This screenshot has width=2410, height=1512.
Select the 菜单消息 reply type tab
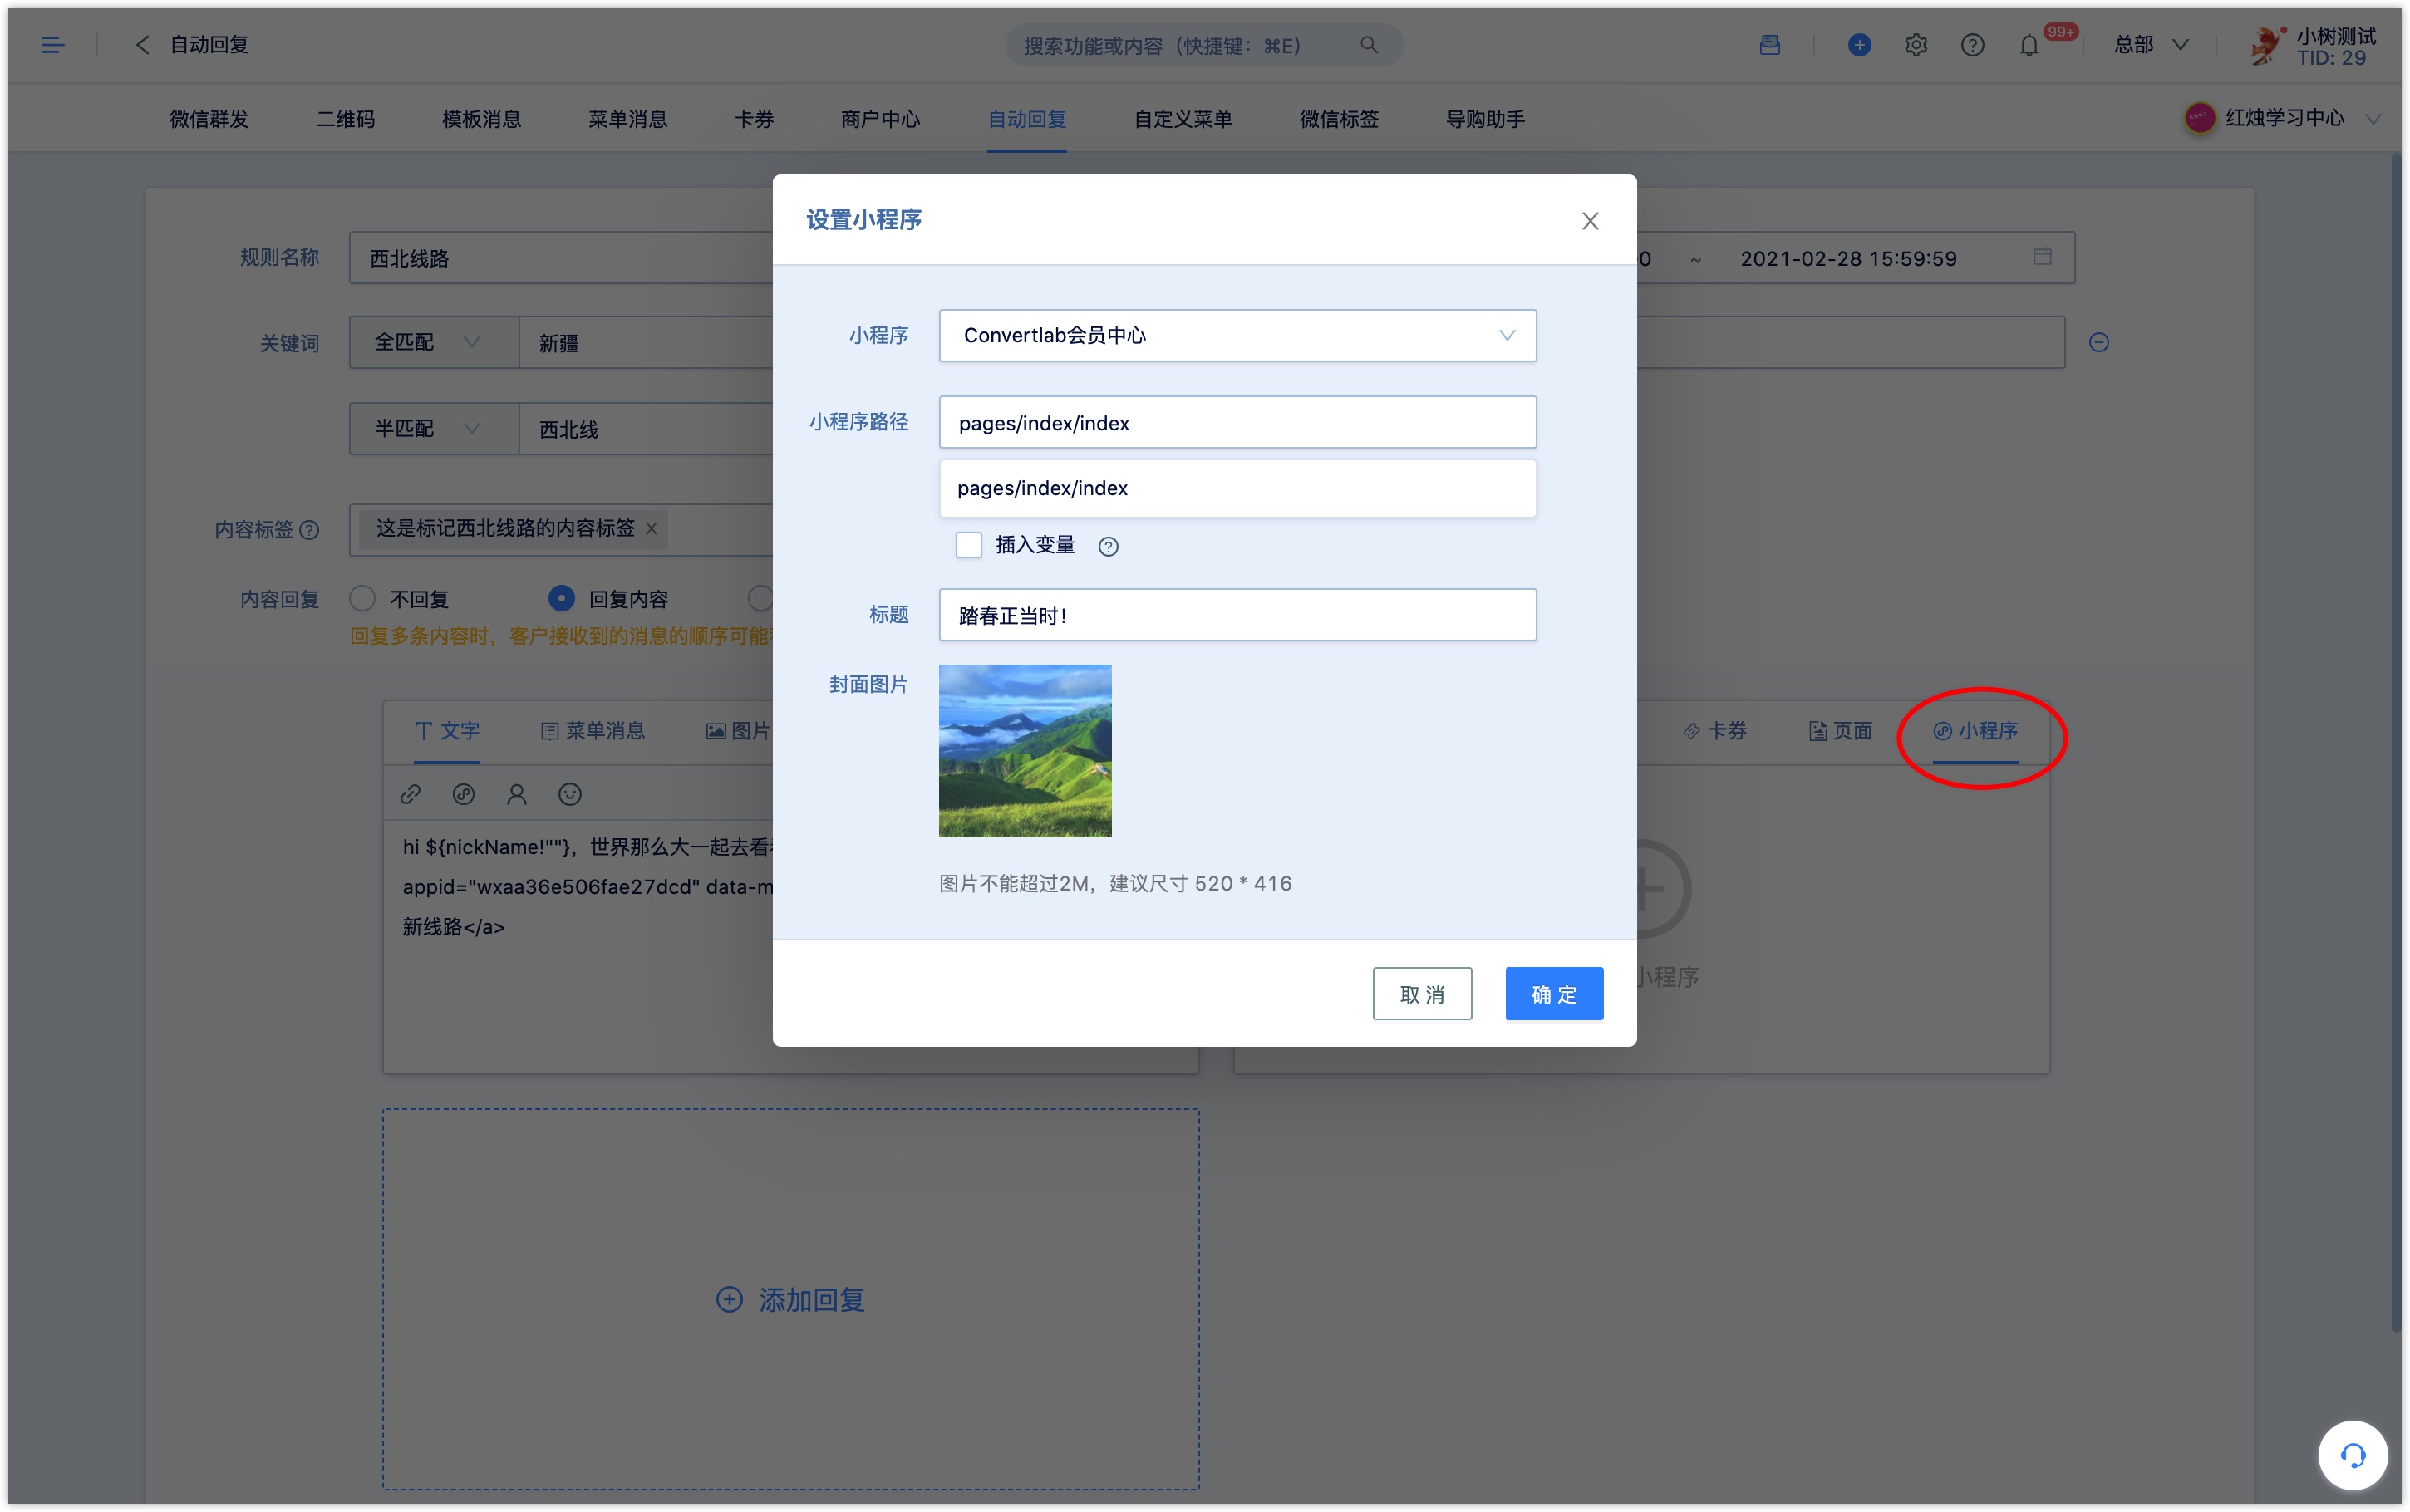593,731
